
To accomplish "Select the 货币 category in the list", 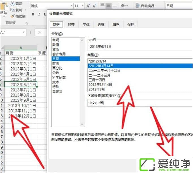I will pyautogui.click(x=55, y=49).
